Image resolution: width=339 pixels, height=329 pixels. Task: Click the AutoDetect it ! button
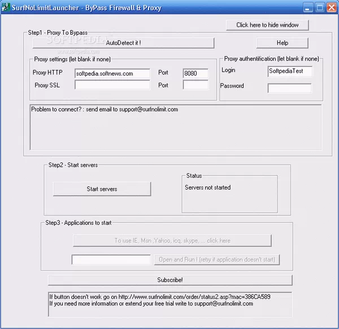(123, 43)
